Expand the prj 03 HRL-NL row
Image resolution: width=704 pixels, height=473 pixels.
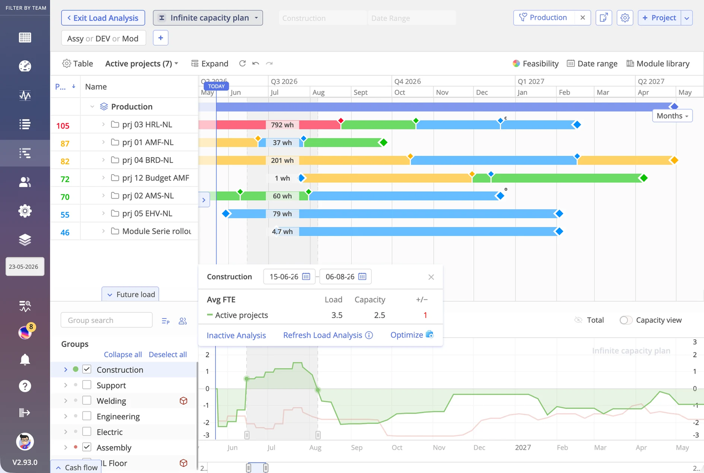103,125
